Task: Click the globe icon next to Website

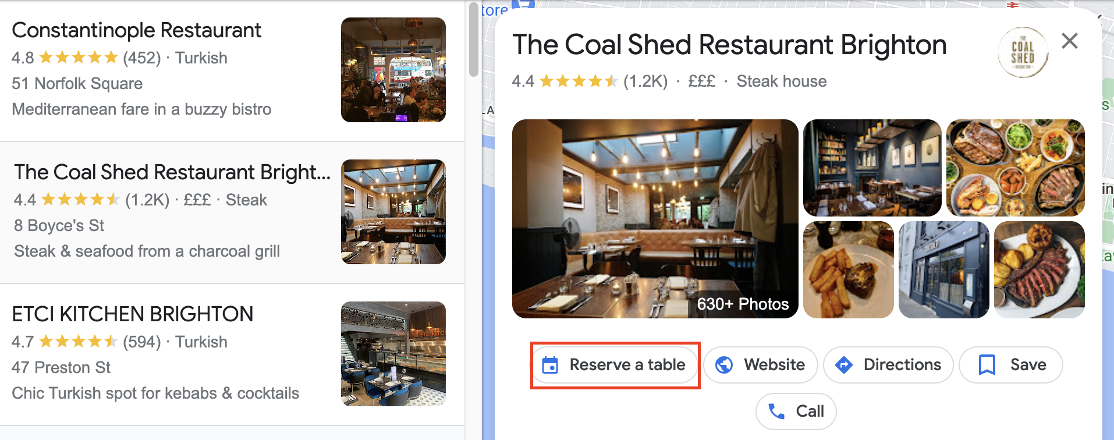Action: point(723,364)
